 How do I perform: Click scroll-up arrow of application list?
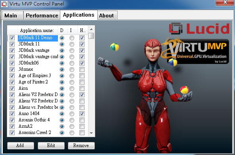91,29
